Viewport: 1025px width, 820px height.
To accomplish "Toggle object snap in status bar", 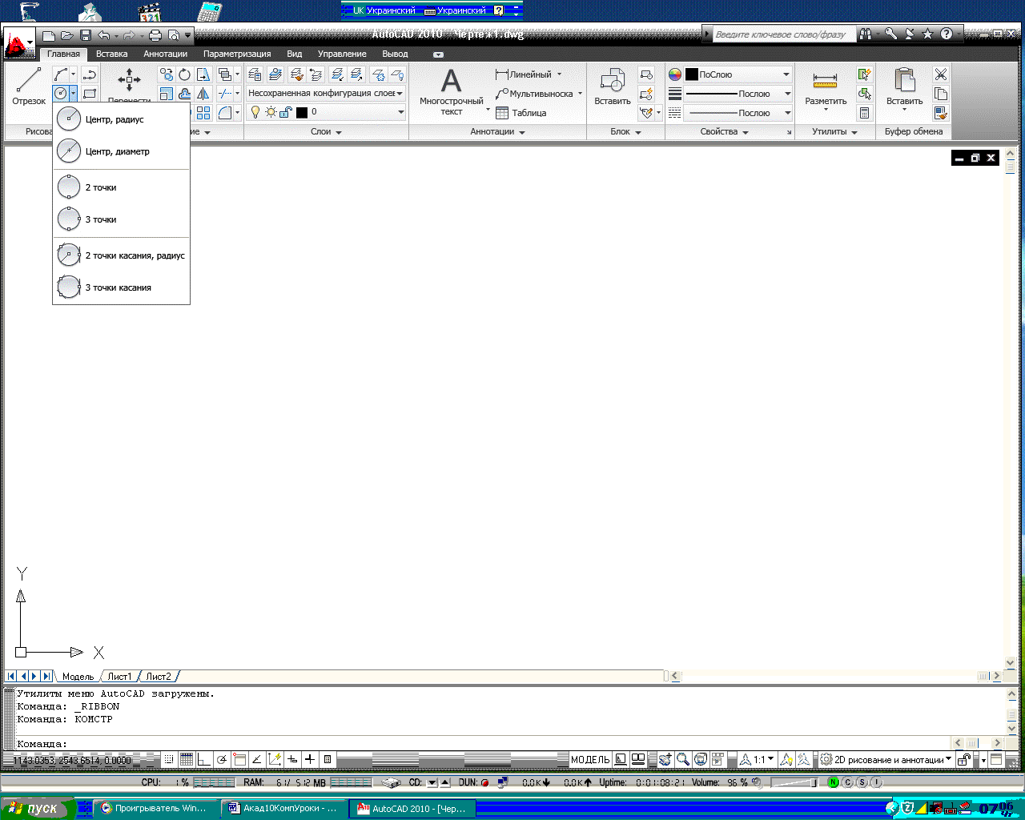I will pos(239,759).
